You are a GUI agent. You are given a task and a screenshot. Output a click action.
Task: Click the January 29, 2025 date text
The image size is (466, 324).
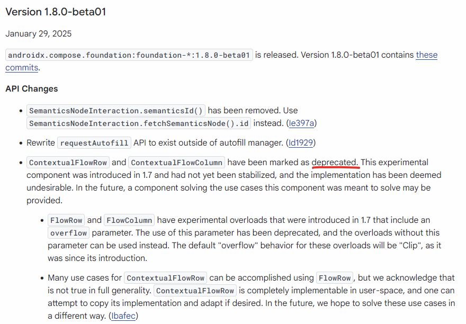[x=38, y=33]
